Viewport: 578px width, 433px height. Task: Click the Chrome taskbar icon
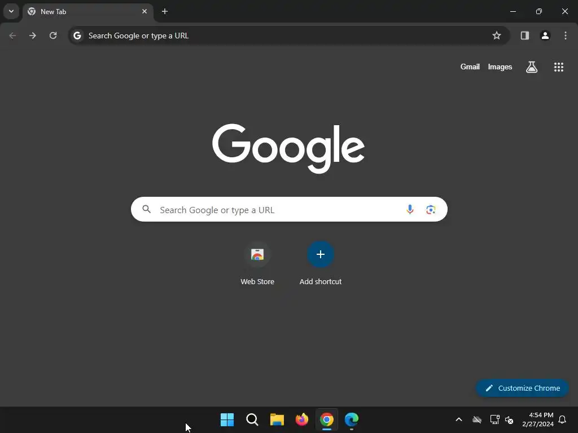[327, 419]
